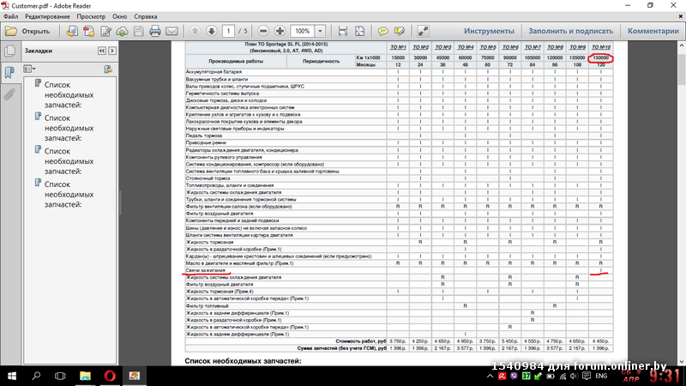Select the highlight text tool icon
The image size is (686, 386).
pos(400,31)
